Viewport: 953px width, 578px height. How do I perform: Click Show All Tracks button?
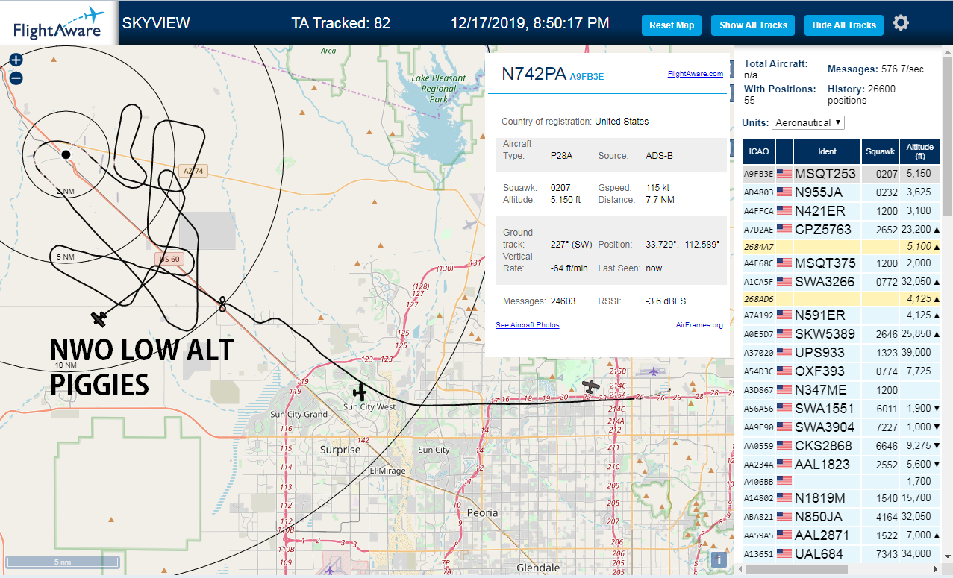[x=753, y=25]
